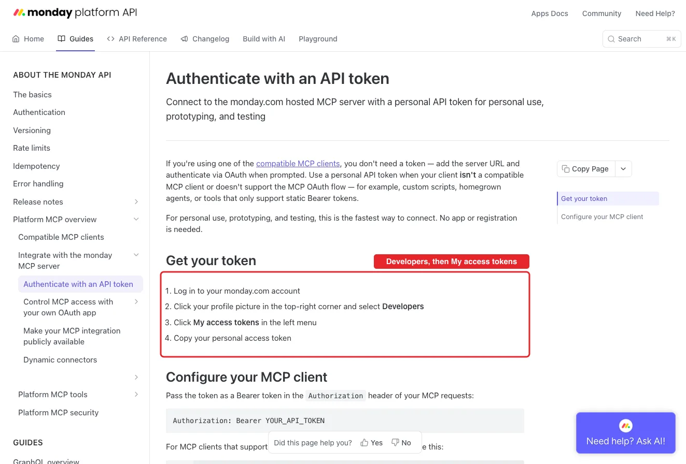686x464 pixels.
Task: Collapse the Platform MCP overview section
Action: click(x=136, y=219)
